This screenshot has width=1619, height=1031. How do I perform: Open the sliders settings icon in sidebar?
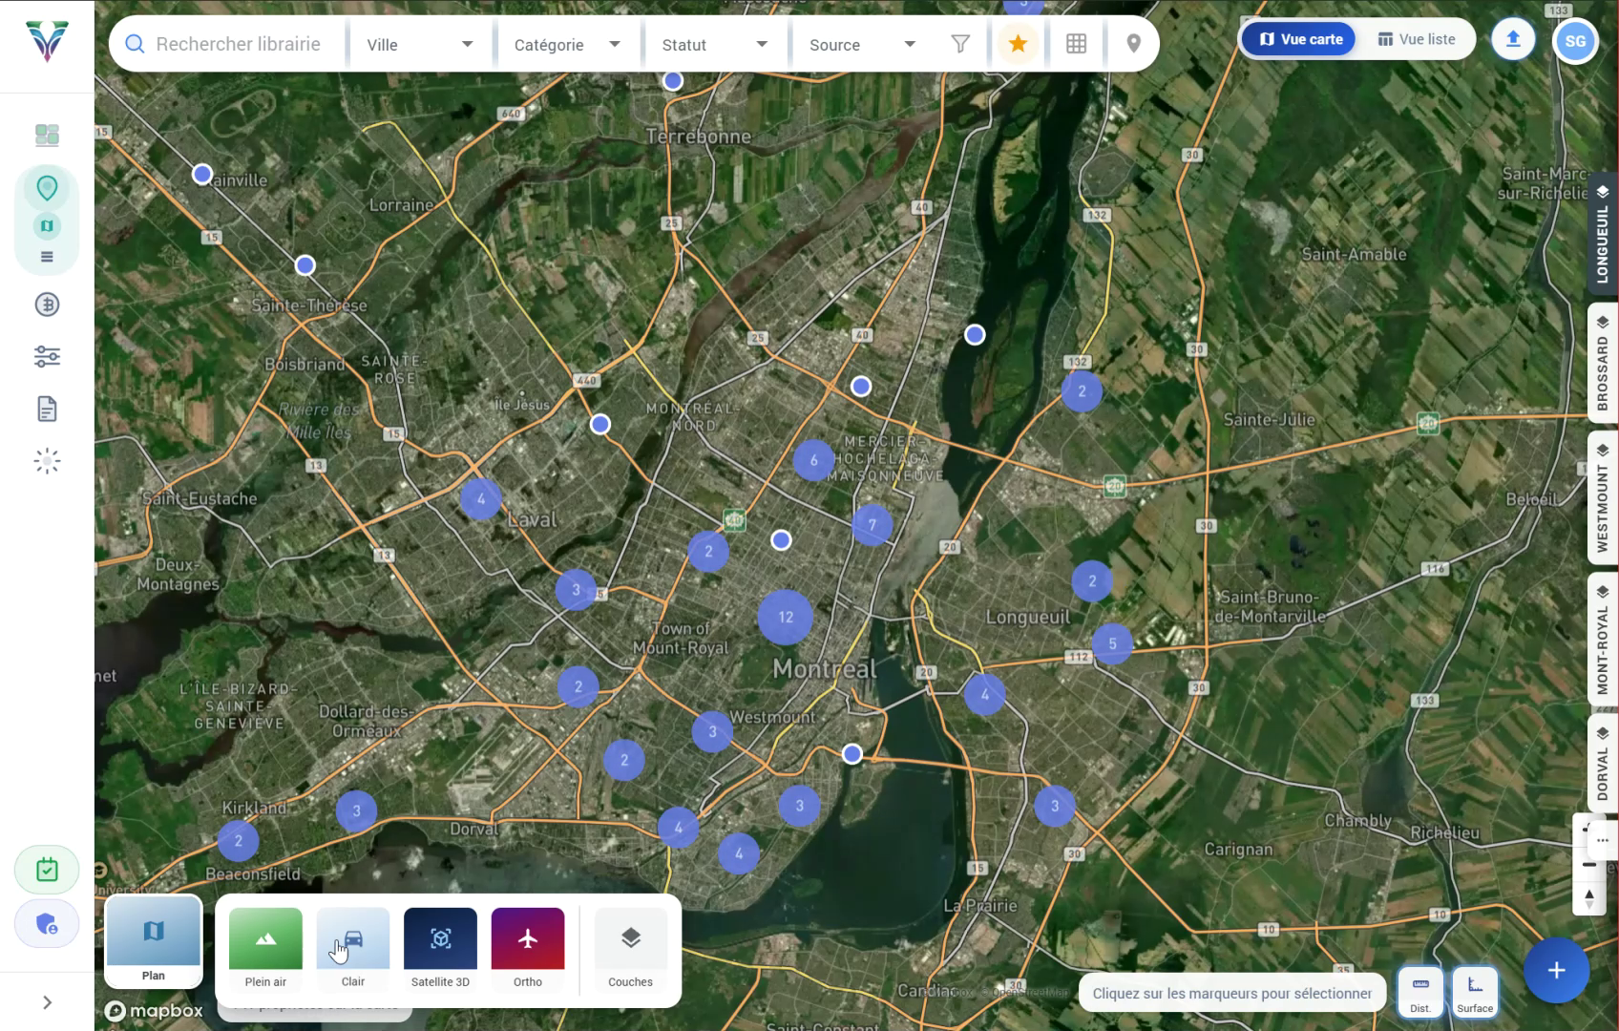[x=47, y=357]
